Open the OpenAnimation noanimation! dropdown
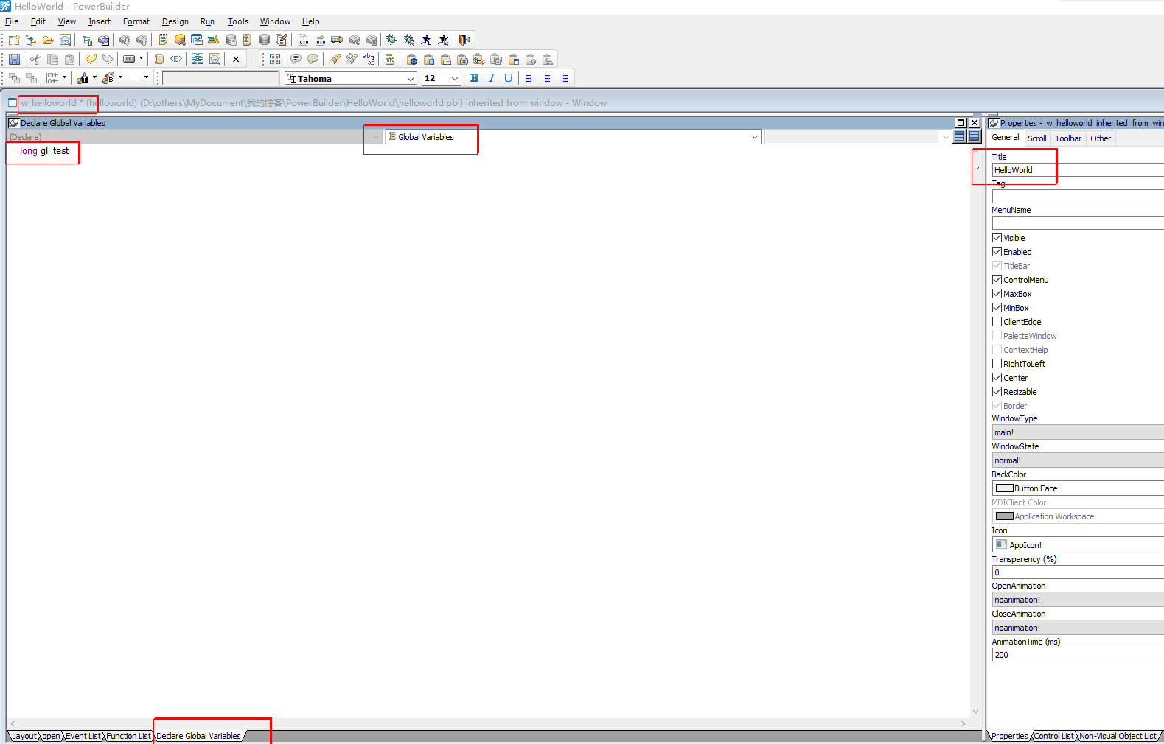1164x744 pixels. coord(1078,600)
